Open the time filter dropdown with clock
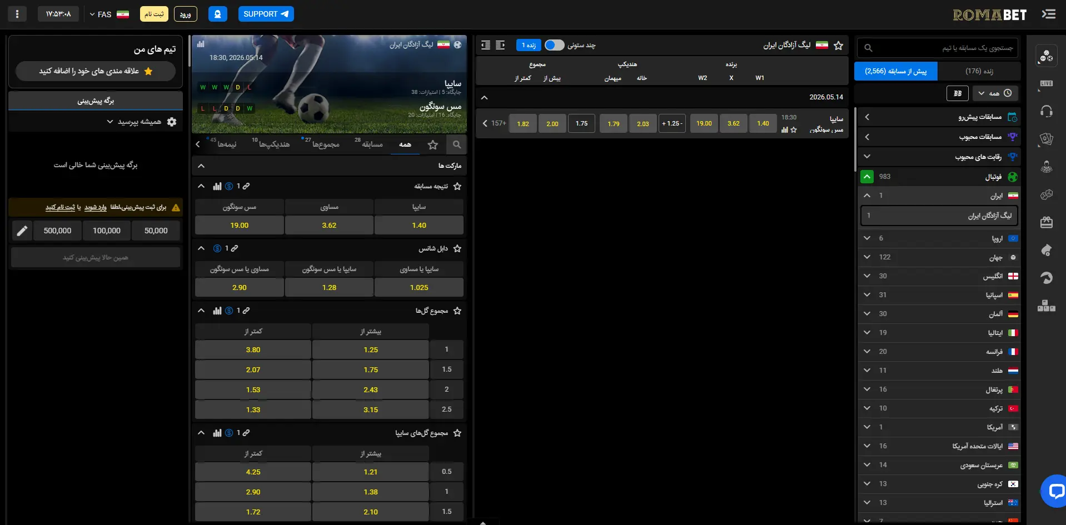 [995, 93]
